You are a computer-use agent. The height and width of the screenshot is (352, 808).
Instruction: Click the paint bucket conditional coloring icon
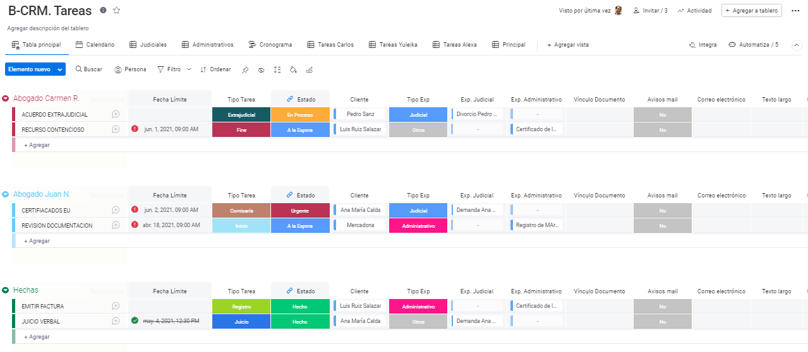293,69
